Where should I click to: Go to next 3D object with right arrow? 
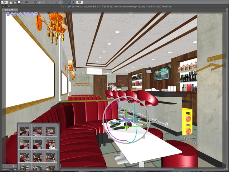pos(9,166)
